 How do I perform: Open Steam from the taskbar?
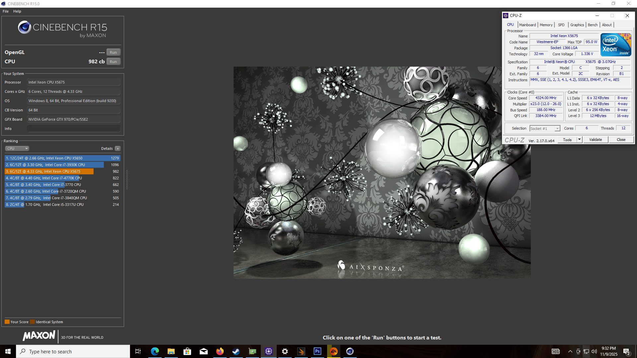[236, 351]
